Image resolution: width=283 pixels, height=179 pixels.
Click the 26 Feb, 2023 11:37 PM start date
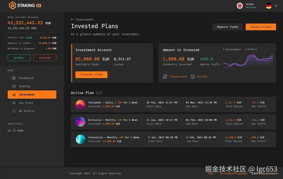pos(162,102)
